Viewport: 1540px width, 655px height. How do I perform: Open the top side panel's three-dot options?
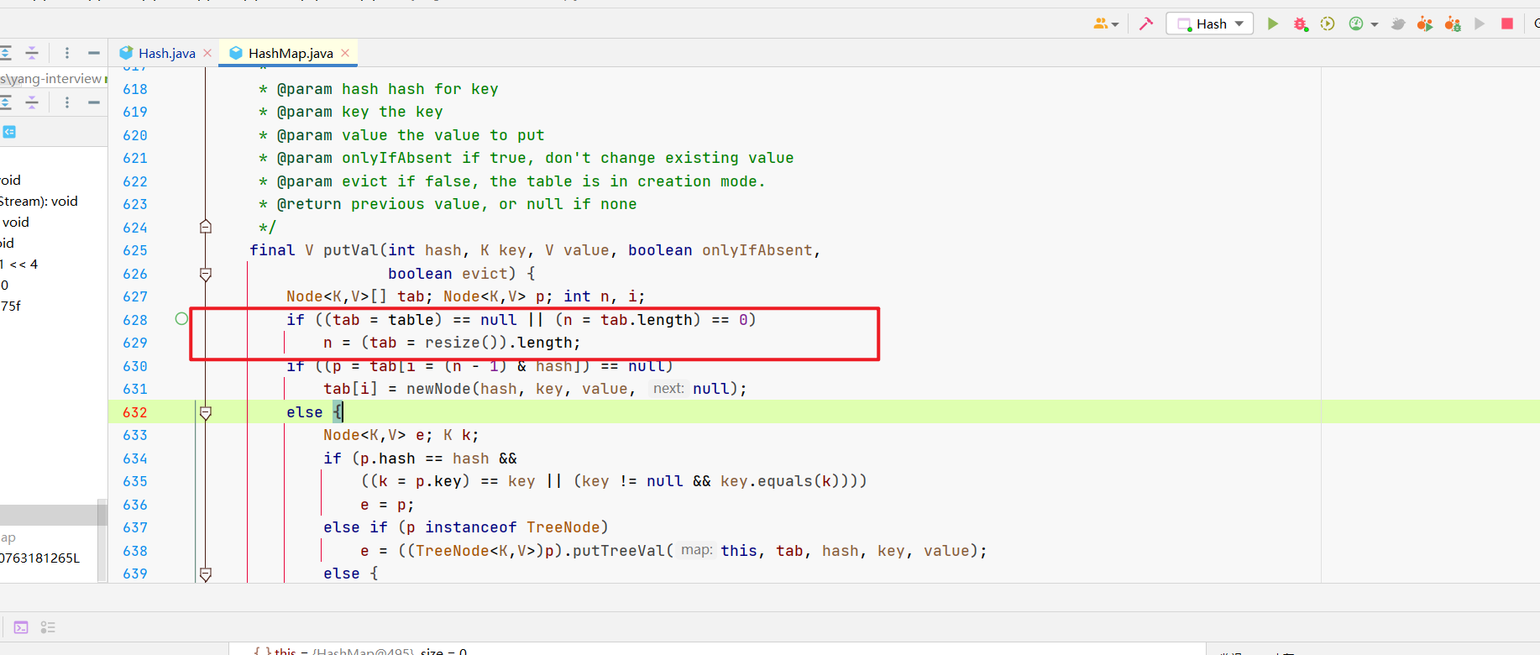click(x=67, y=53)
